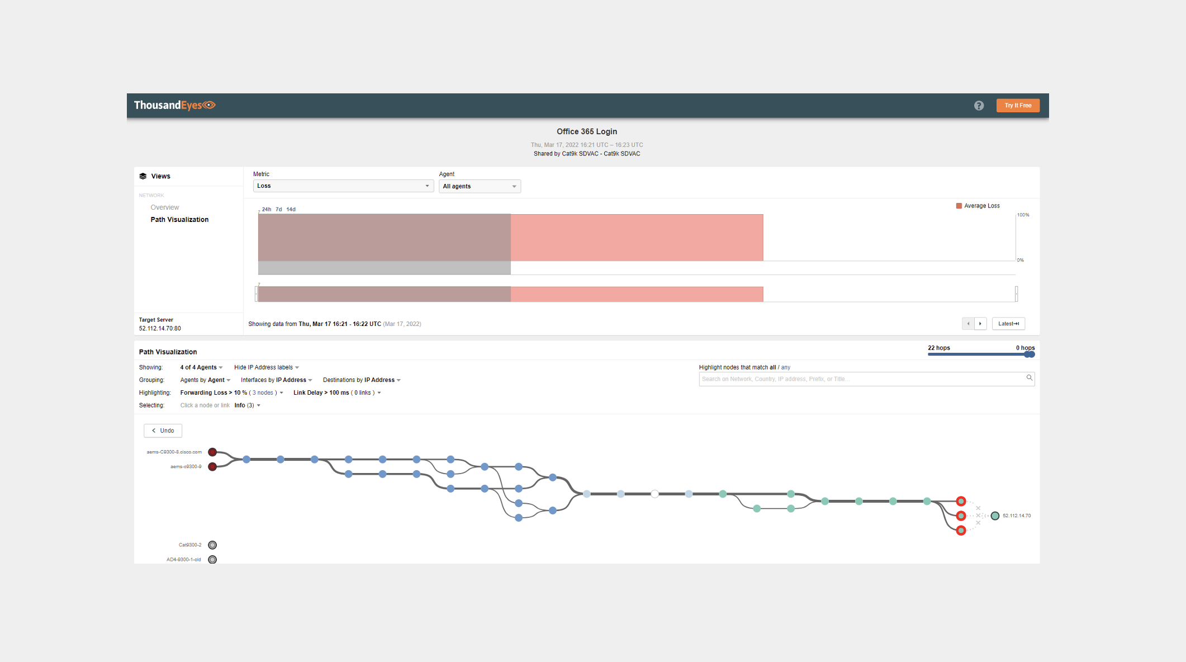The image size is (1186, 662).
Task: Open the Overview view
Action: (164, 207)
